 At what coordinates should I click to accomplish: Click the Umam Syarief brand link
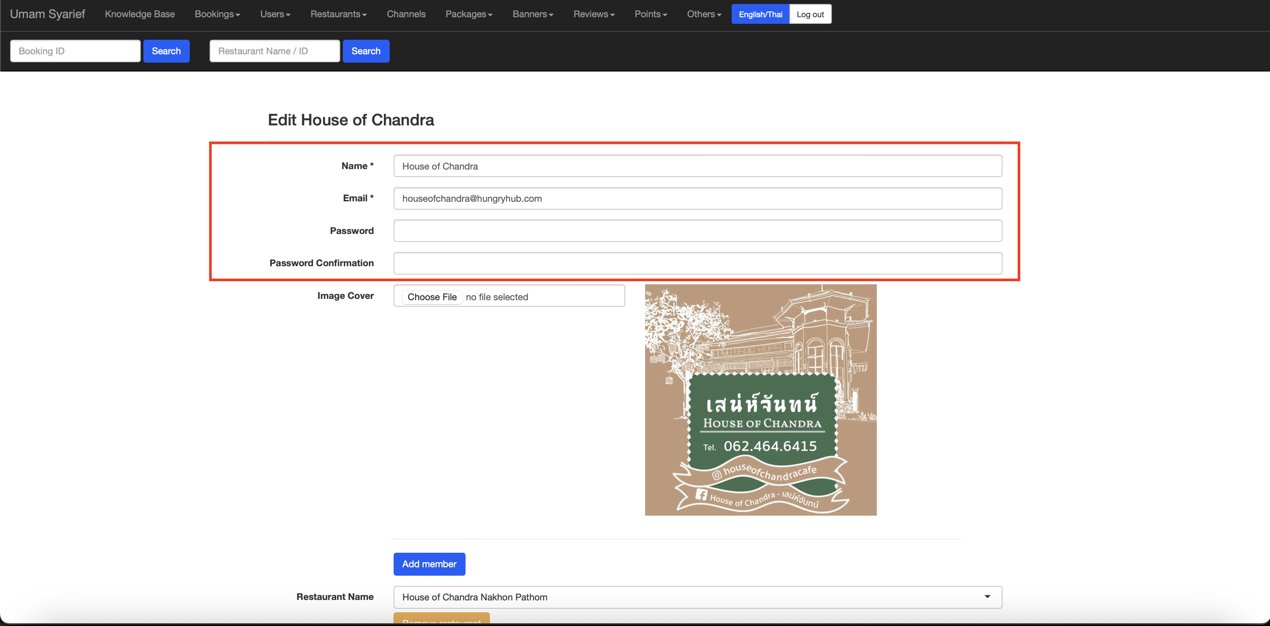(x=47, y=14)
